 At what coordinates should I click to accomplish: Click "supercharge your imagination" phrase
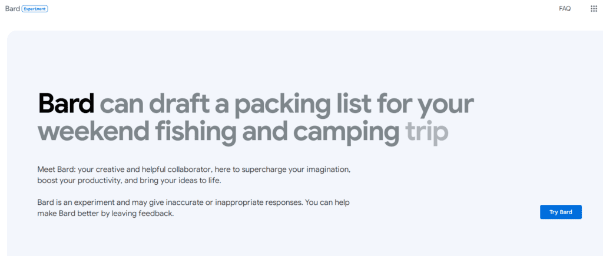pyautogui.click(x=295, y=169)
